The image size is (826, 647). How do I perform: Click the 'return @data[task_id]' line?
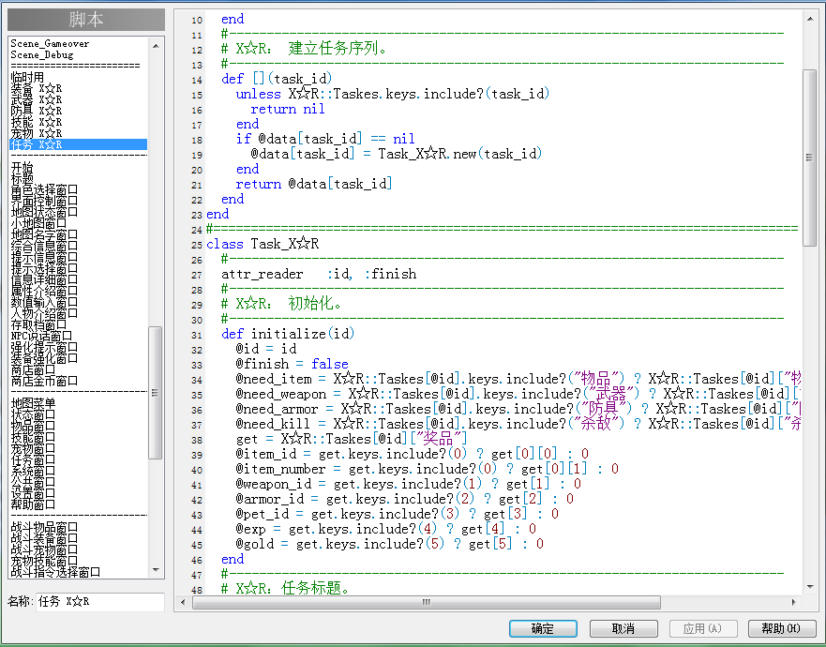tap(314, 184)
